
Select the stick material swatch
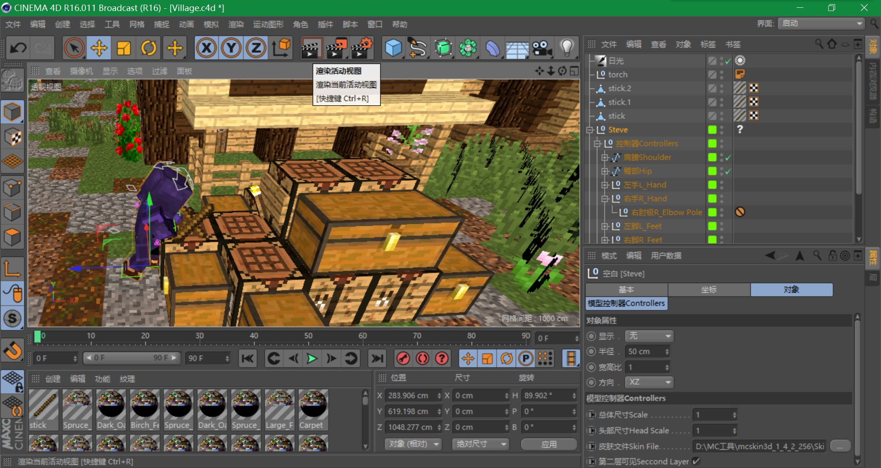pos(44,410)
